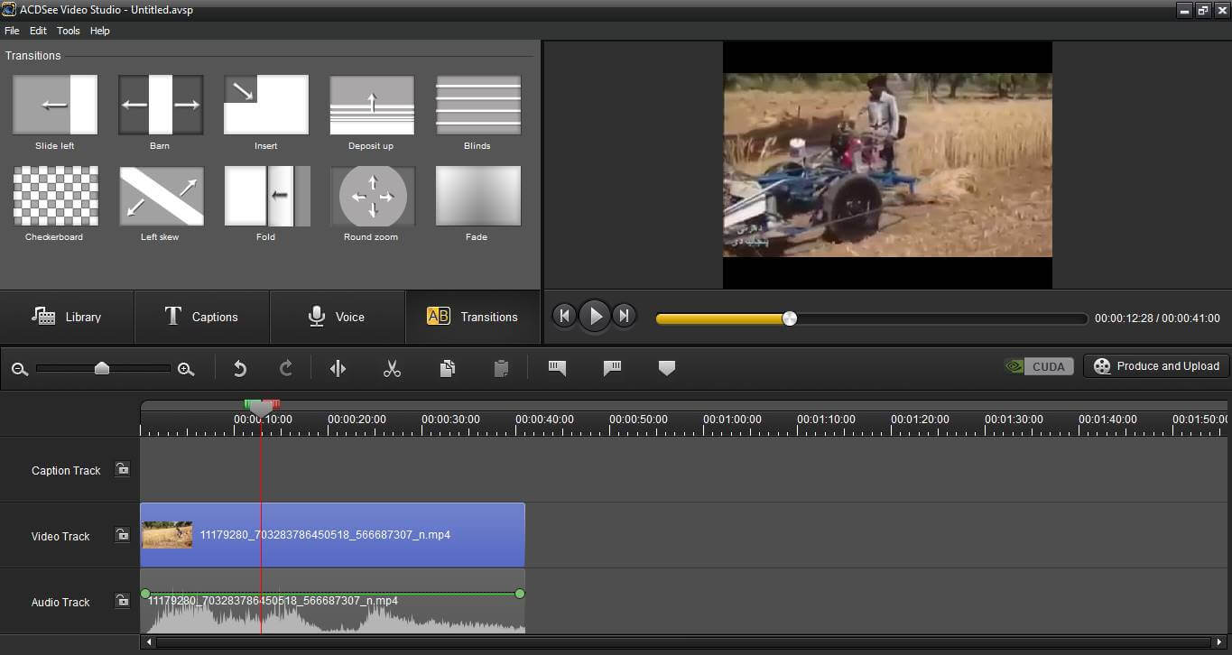This screenshot has height=655, width=1232.
Task: Choose the Fade transition
Action: (x=477, y=196)
